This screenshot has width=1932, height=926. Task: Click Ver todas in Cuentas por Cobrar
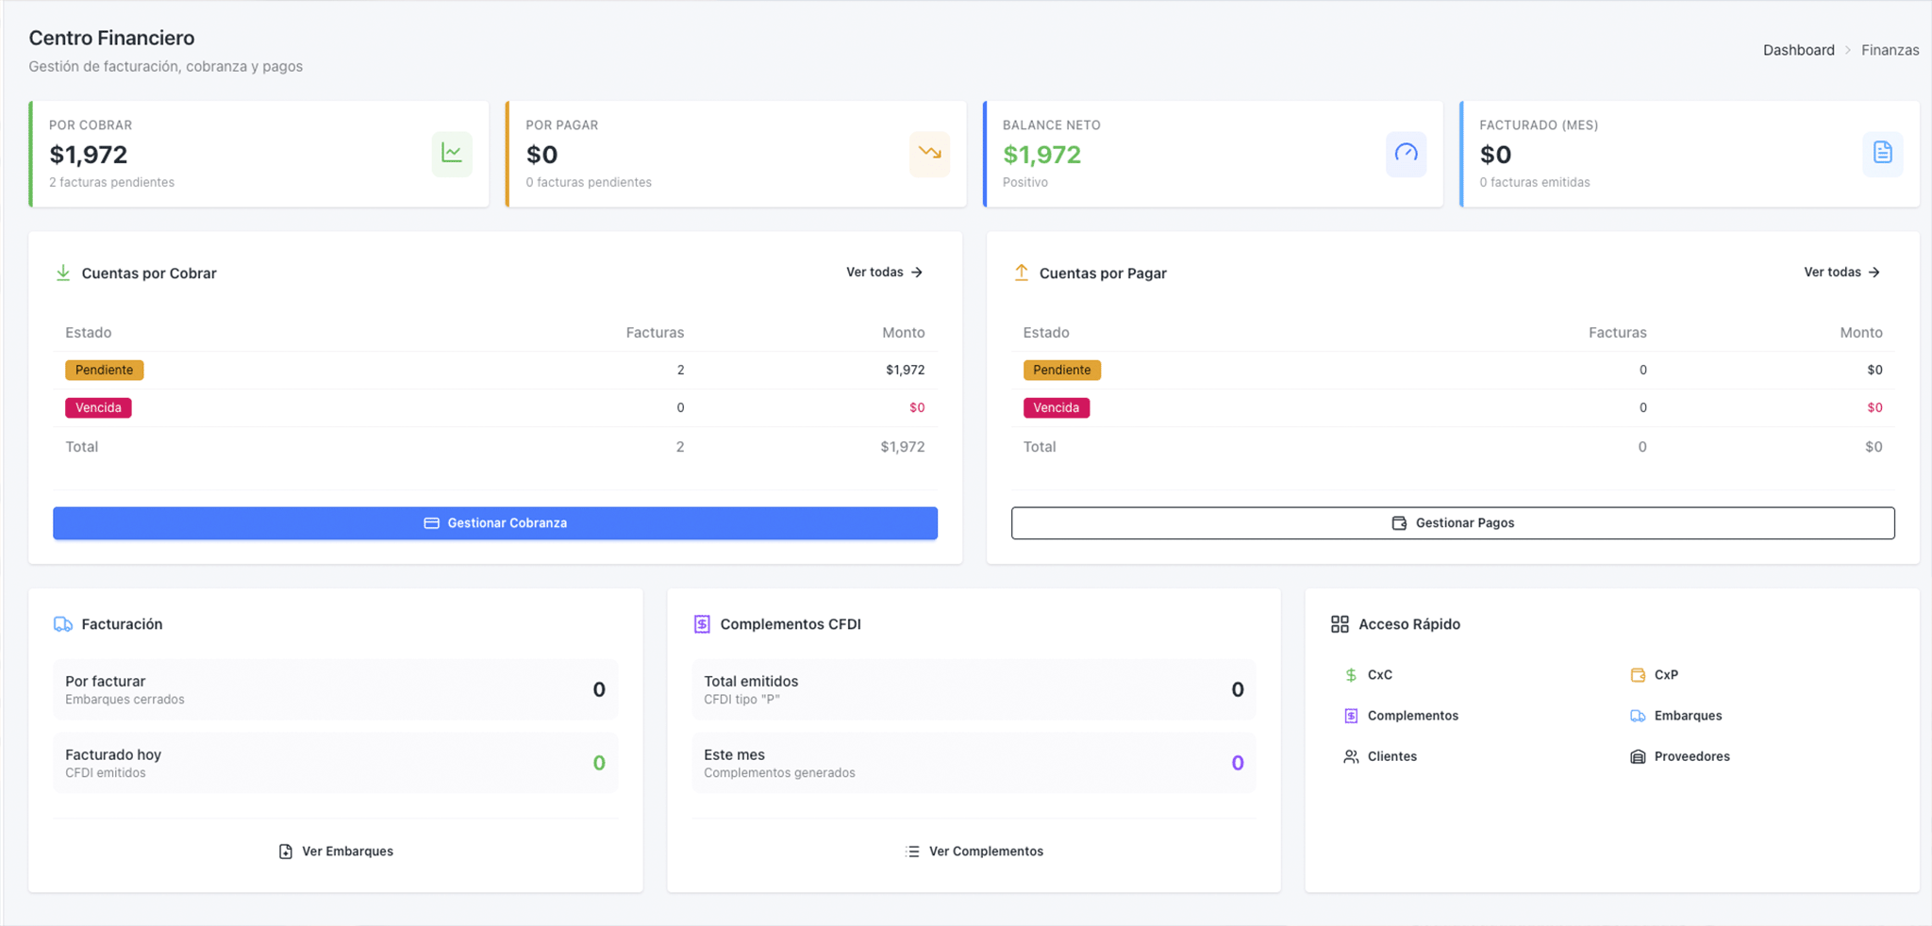(x=884, y=273)
